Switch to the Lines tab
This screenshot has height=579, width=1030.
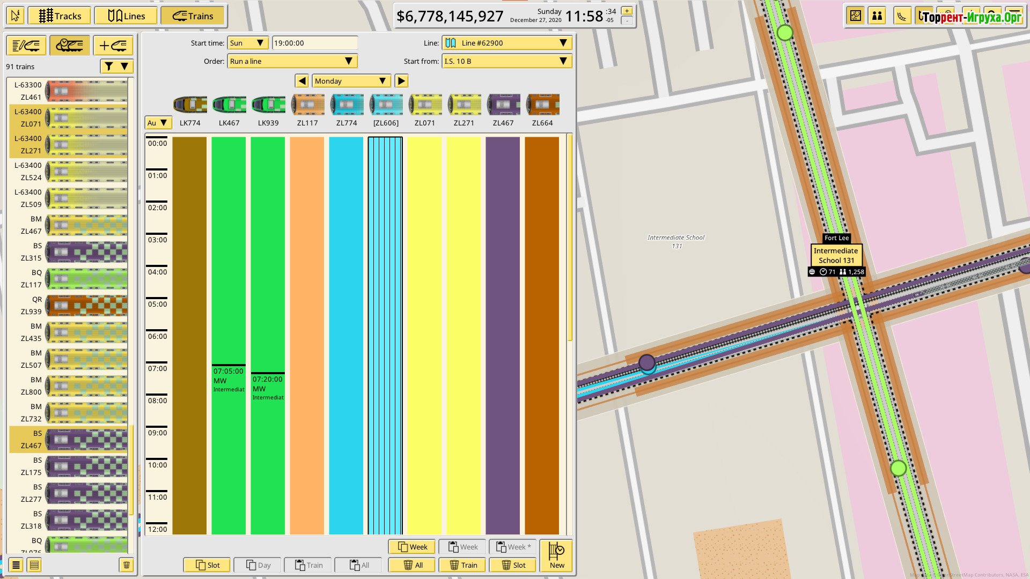click(126, 16)
